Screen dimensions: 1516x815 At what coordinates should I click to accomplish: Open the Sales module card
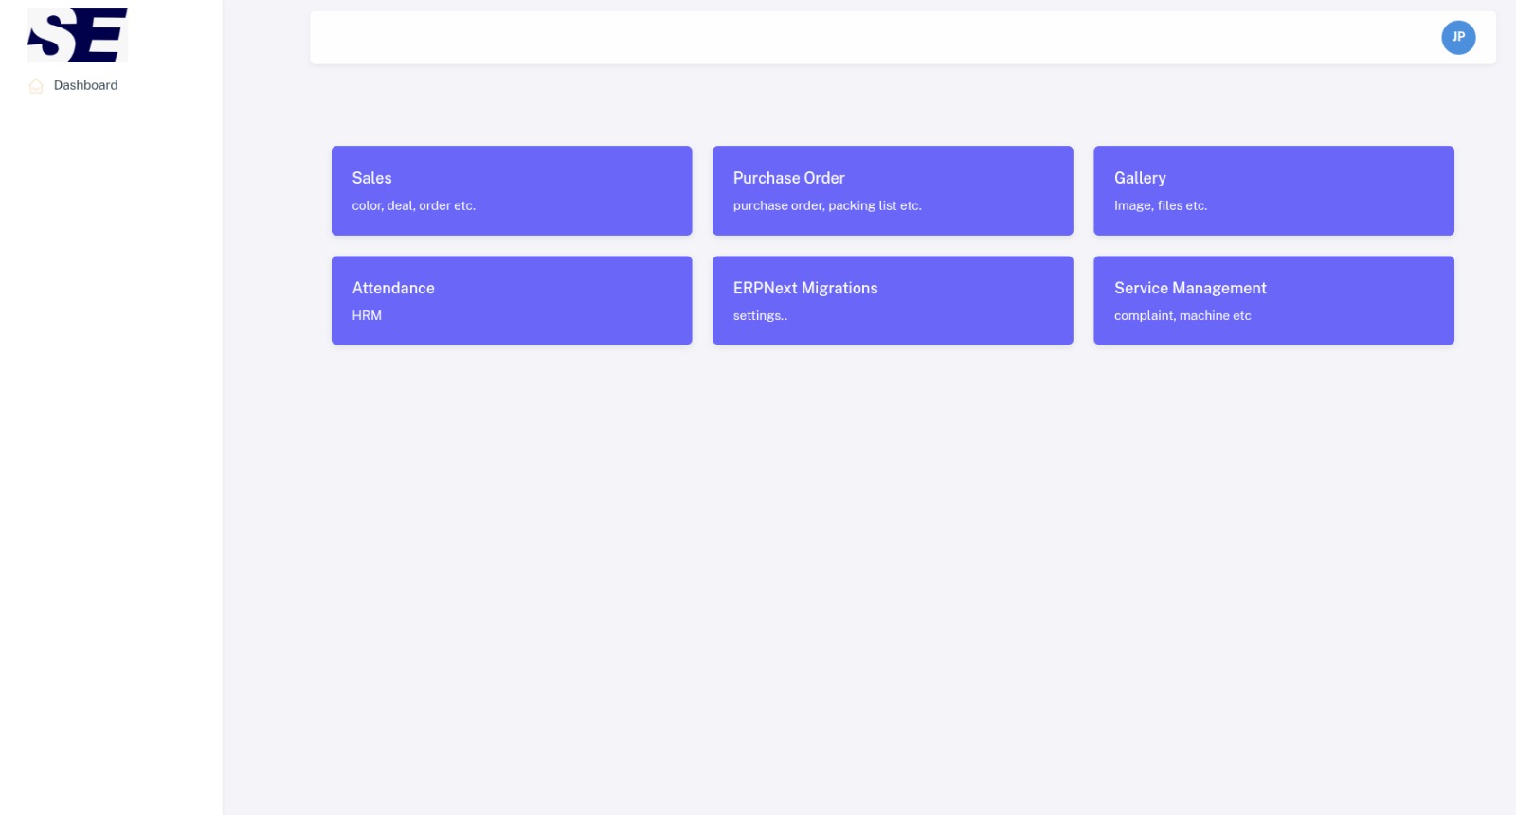512,190
